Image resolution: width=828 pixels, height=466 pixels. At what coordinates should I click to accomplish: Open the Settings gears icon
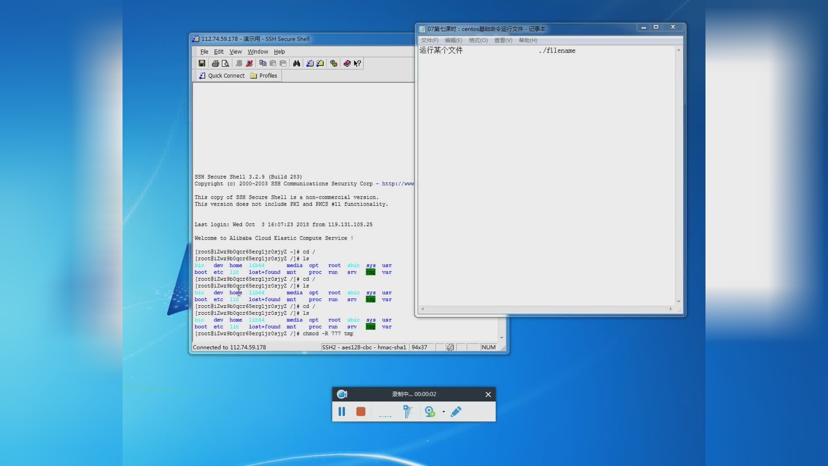coord(334,63)
